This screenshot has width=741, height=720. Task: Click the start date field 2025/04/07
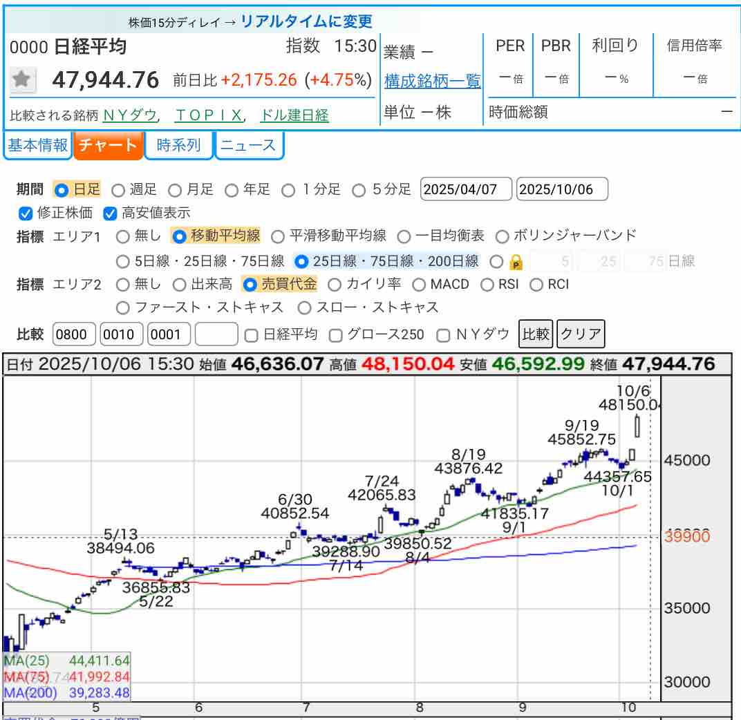click(x=466, y=189)
